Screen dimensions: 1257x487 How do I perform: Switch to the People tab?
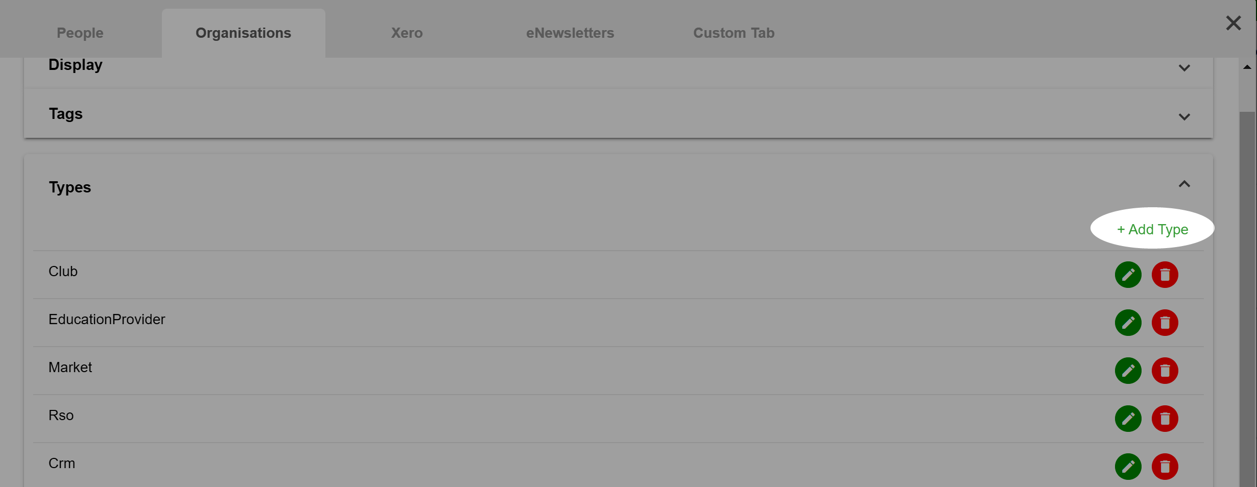coord(80,33)
